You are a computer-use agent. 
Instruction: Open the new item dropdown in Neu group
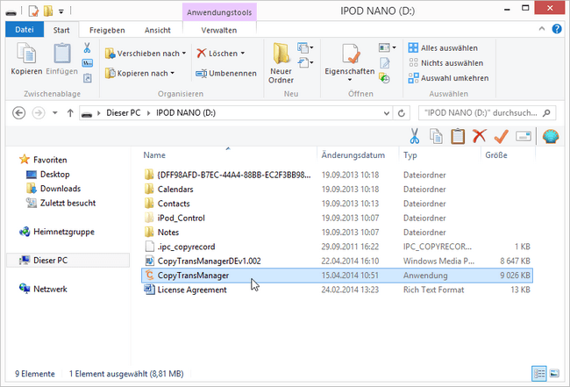[305, 47]
